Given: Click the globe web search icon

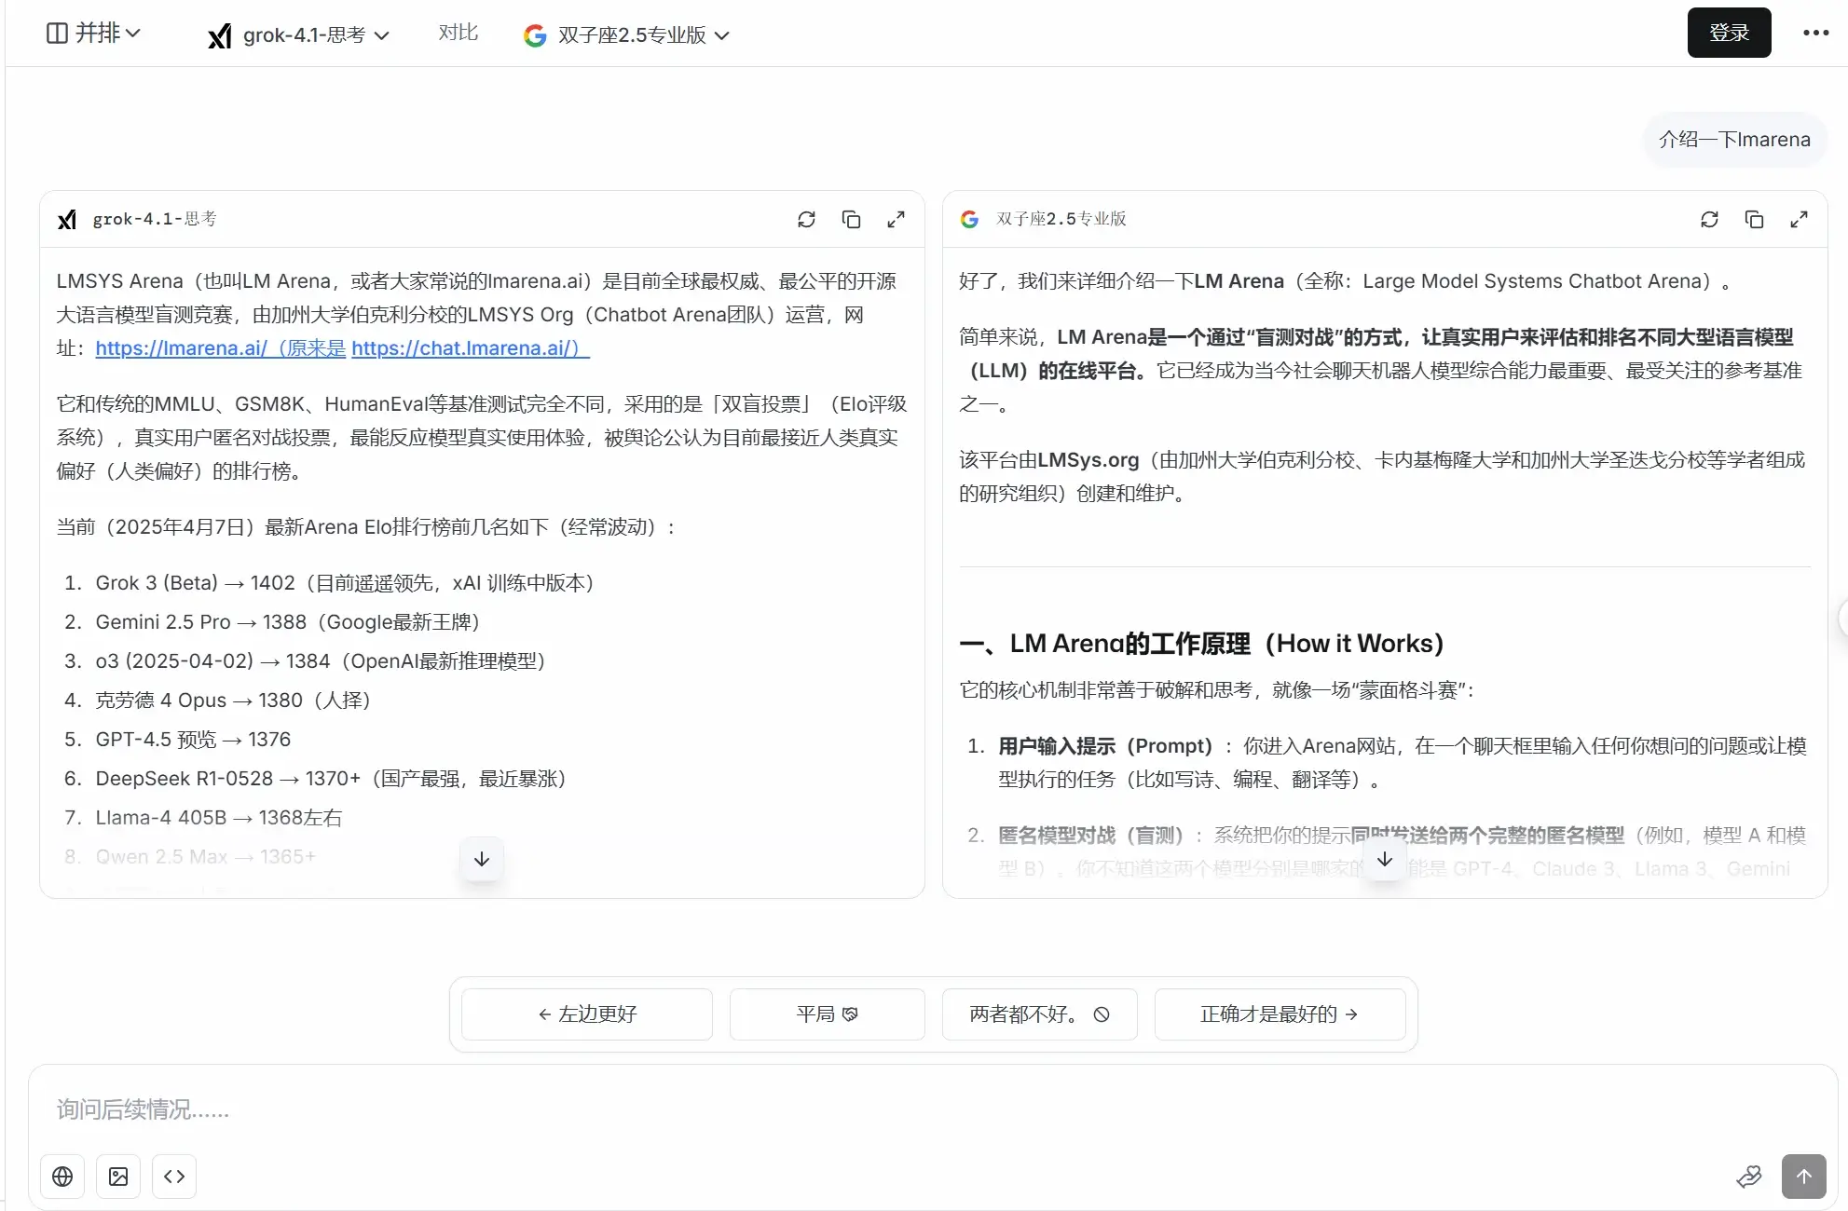Looking at the screenshot, I should point(62,1177).
